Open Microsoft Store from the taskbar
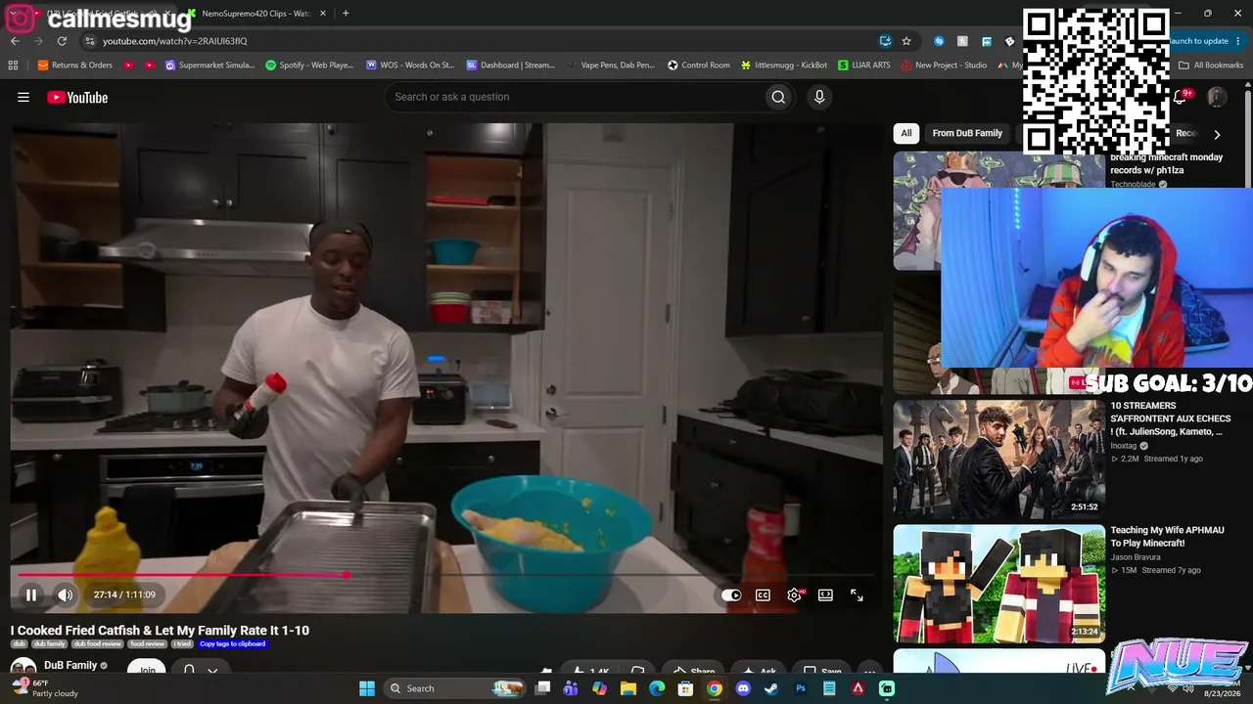 pyautogui.click(x=685, y=688)
